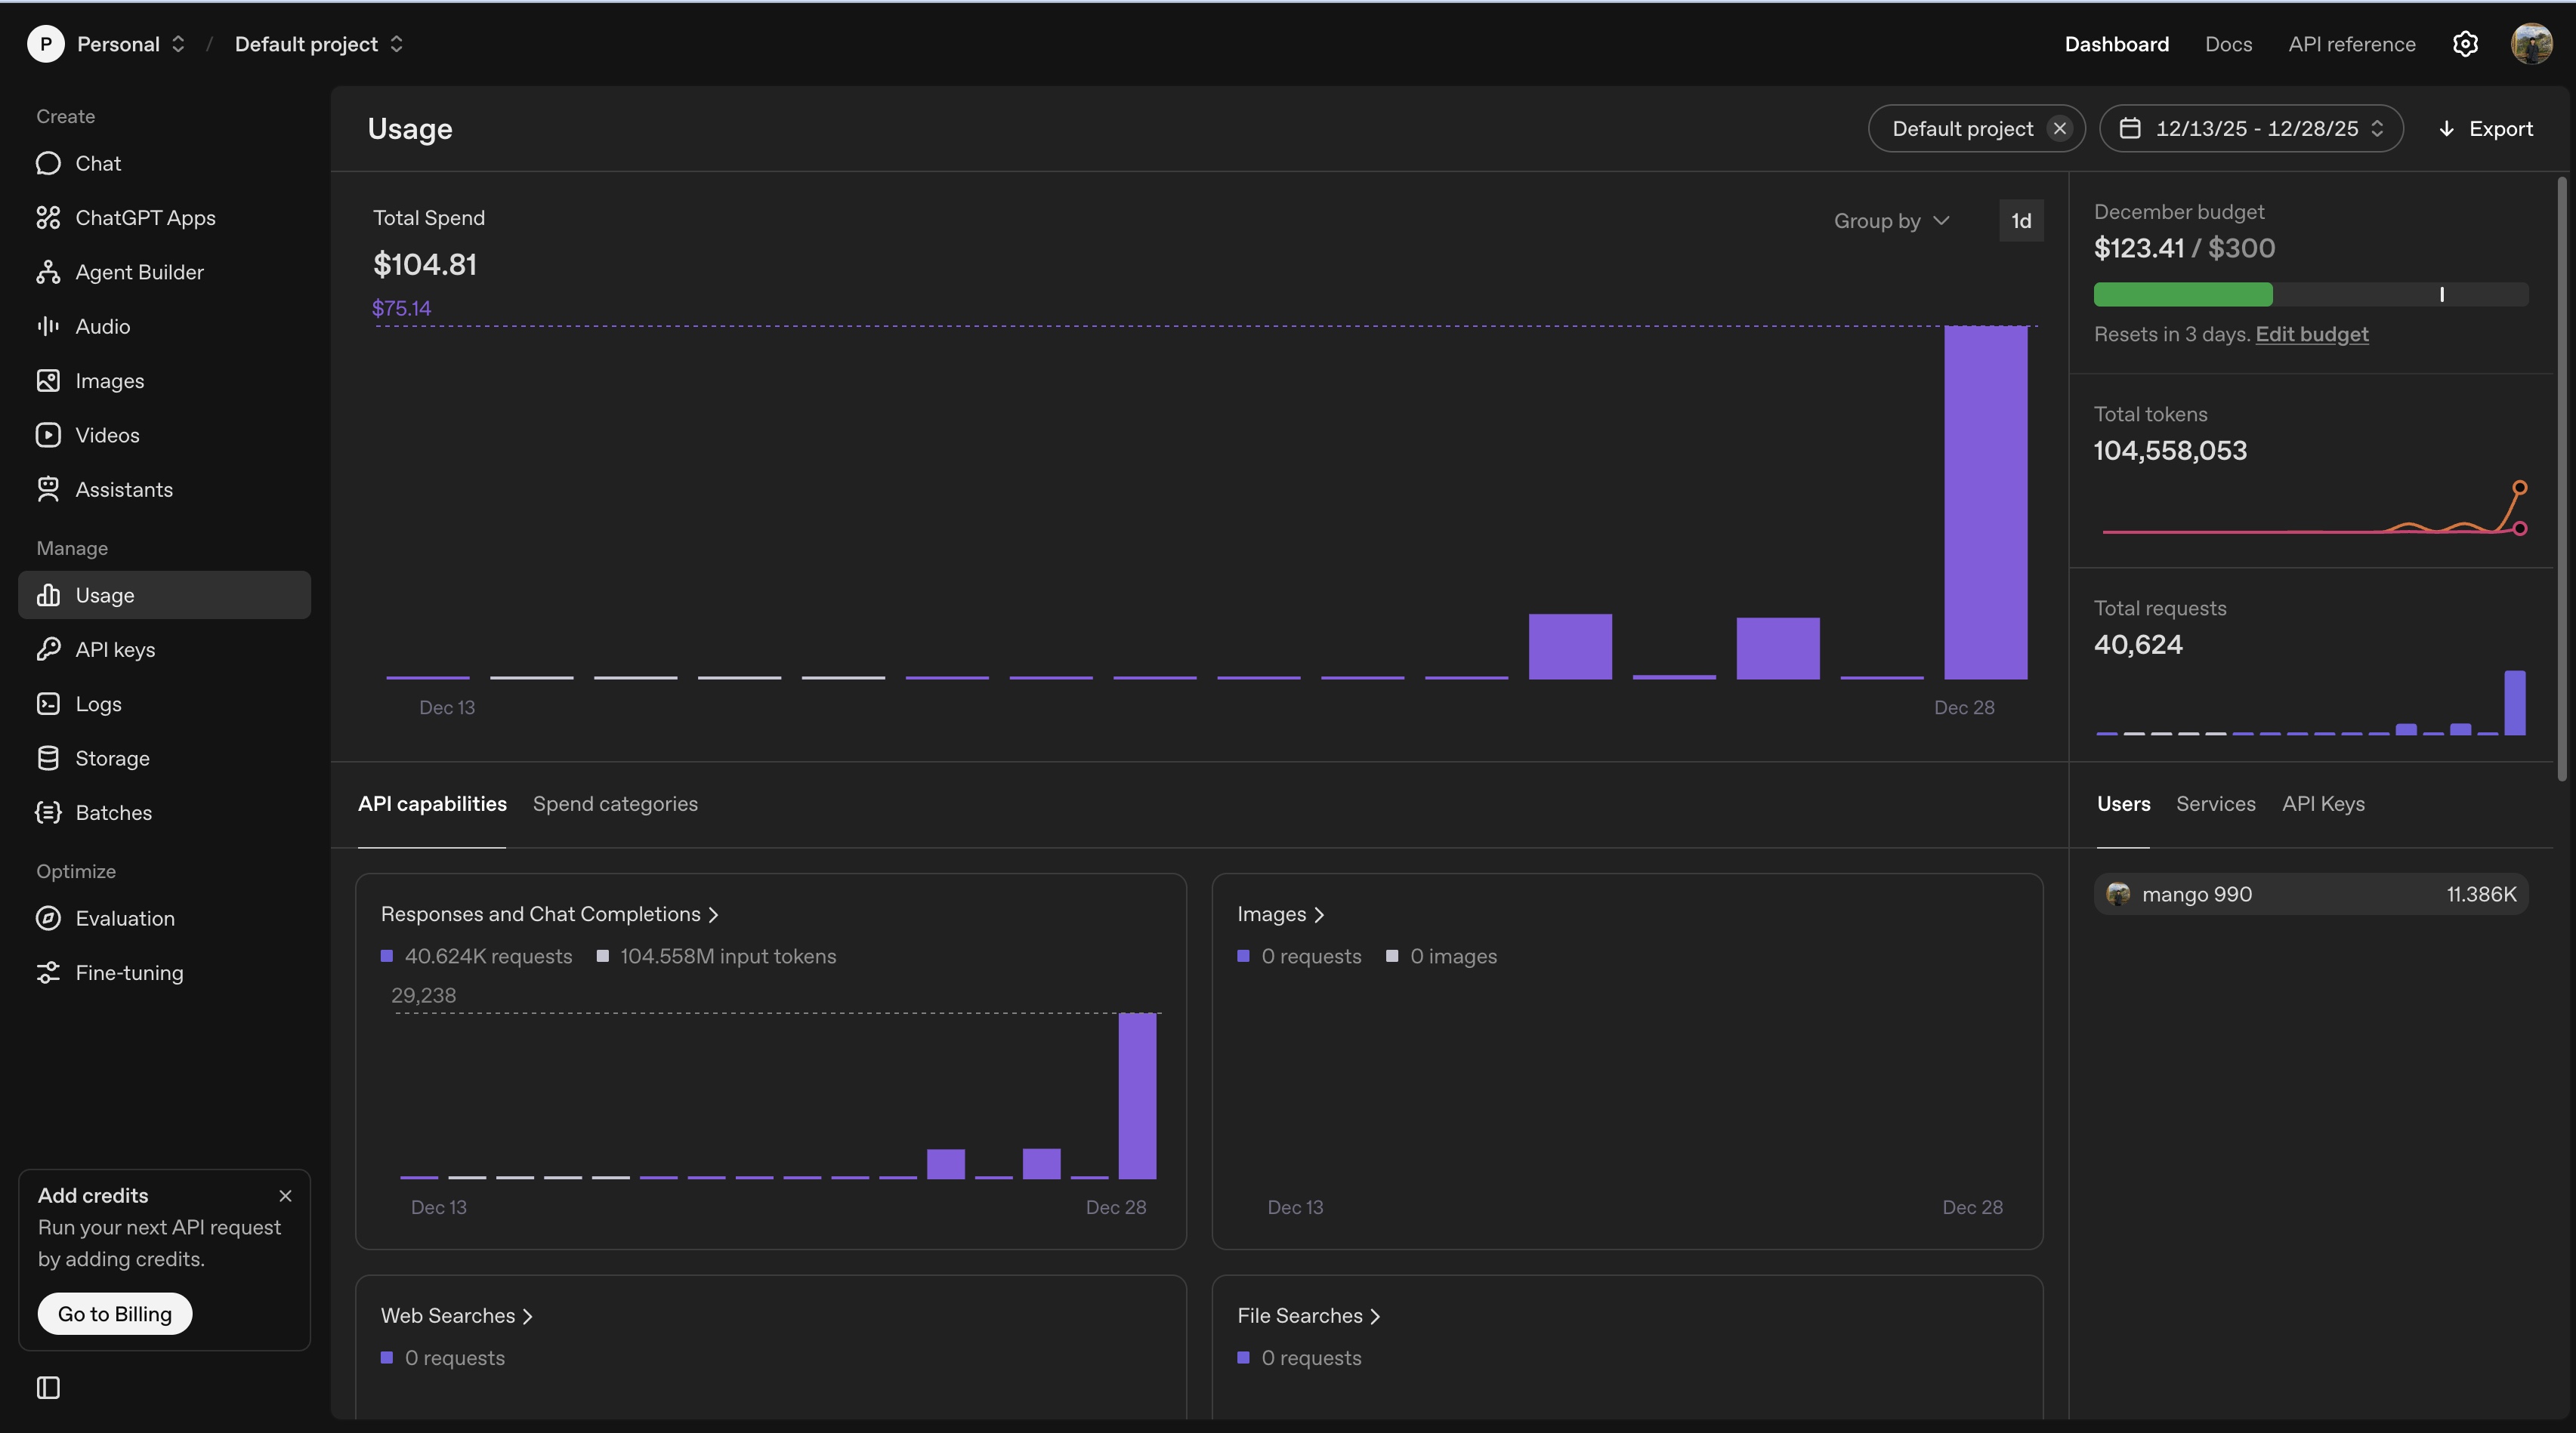Expand the Personal organization switcher

130,44
